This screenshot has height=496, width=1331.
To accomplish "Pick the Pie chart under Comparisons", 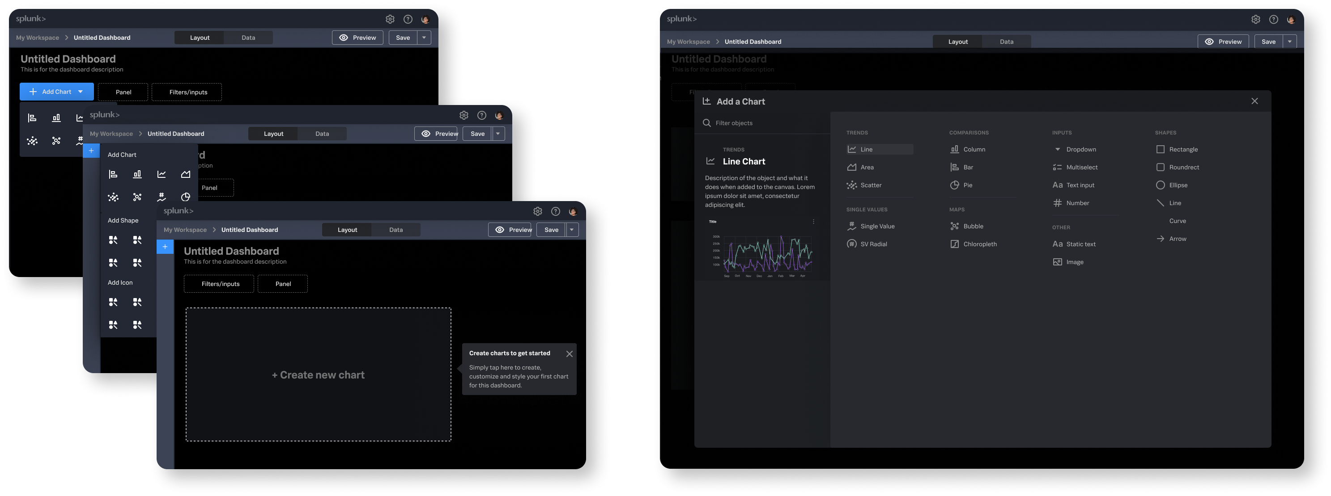I will (x=967, y=185).
